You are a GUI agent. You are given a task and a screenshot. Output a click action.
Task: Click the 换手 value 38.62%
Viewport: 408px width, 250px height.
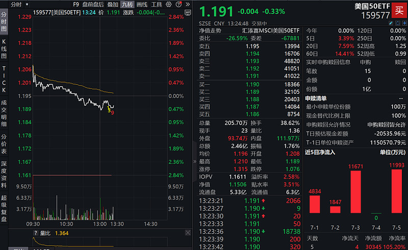290,123
